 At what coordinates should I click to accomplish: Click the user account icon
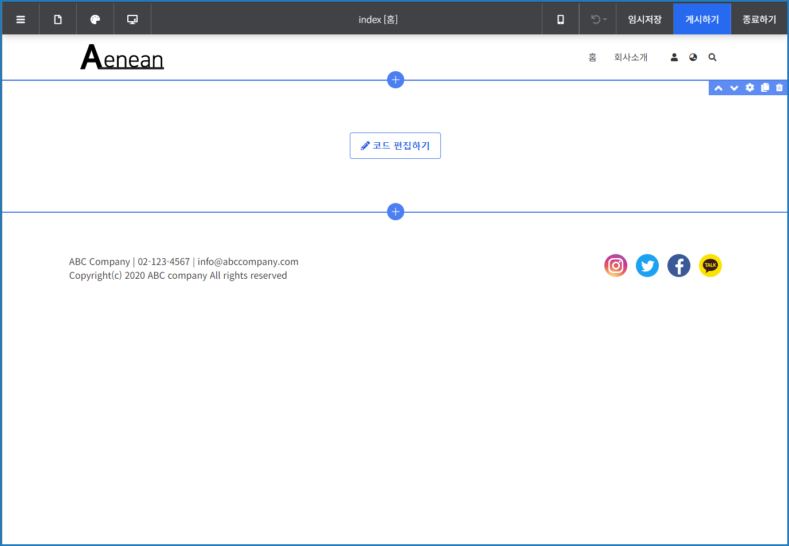pos(674,57)
